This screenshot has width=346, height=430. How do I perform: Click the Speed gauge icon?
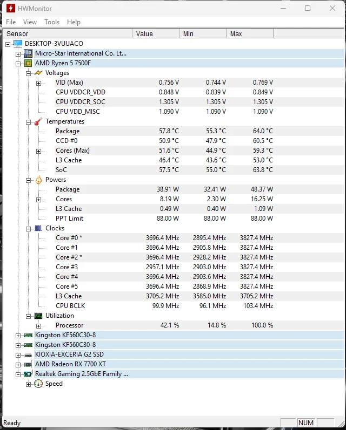pos(38,384)
